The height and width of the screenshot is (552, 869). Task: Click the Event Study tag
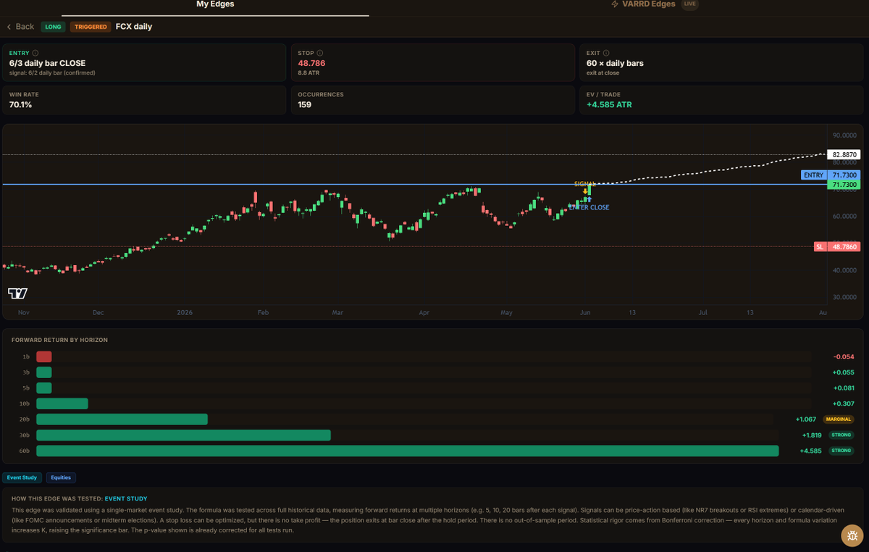pos(23,477)
